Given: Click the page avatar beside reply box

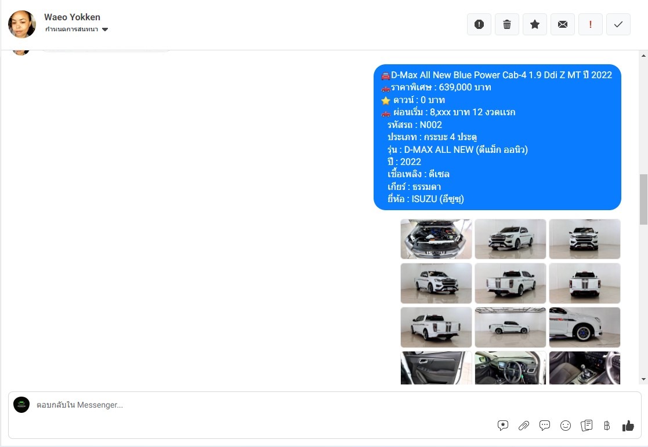Looking at the screenshot, I should pyautogui.click(x=21, y=405).
